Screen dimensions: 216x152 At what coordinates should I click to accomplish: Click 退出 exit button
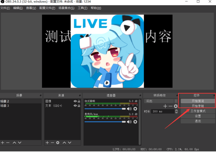click(198, 121)
